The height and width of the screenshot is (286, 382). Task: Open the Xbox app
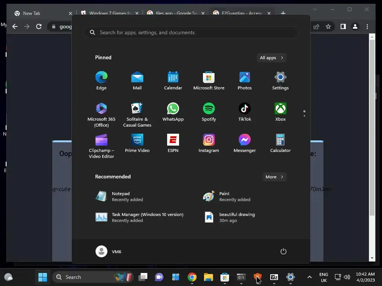(281, 112)
